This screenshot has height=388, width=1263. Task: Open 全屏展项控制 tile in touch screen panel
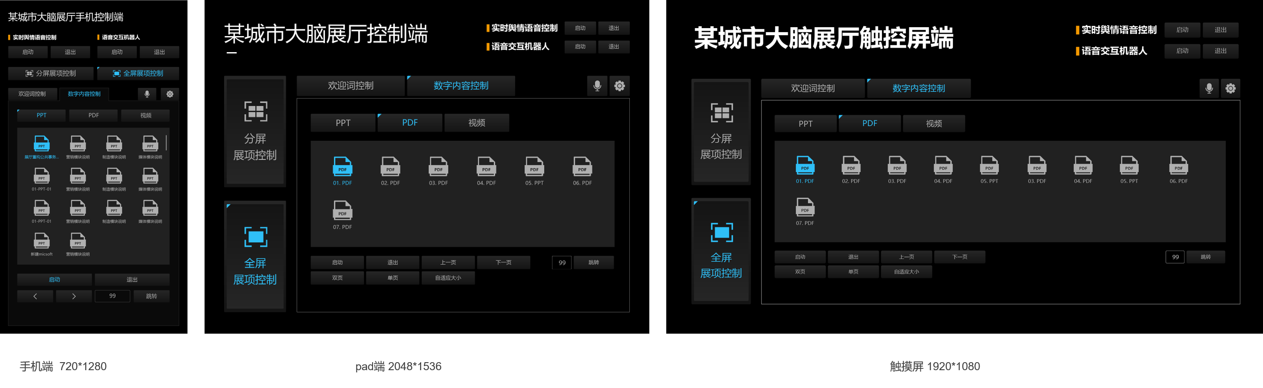[x=721, y=251]
